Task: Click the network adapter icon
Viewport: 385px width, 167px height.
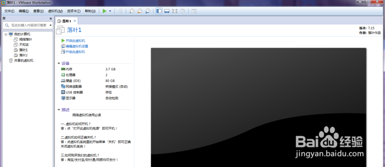Action: point(63,86)
